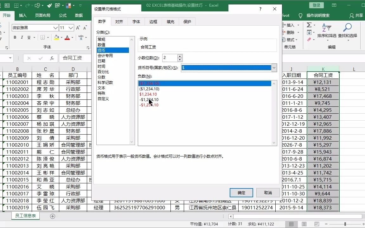Switch to Normal view in status bar
The width and height of the screenshot is (365, 228).
291,224
